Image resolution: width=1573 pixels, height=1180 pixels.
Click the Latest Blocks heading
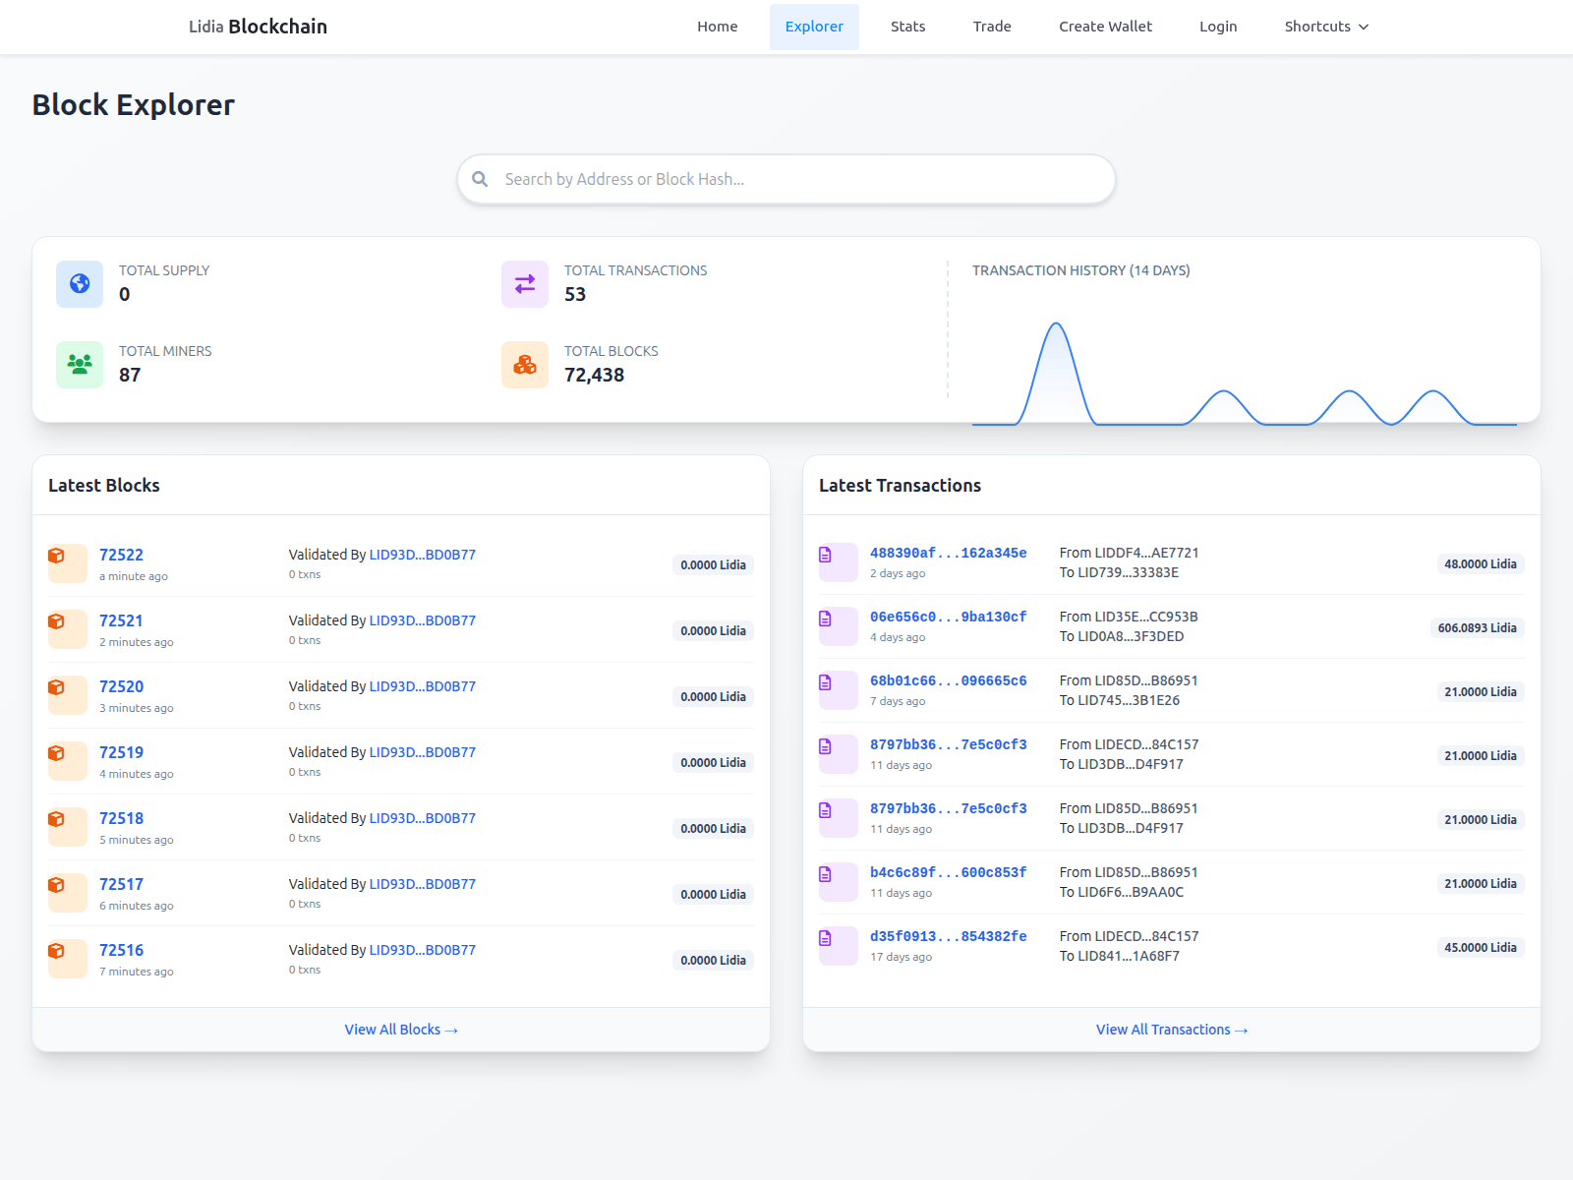pyautogui.click(x=104, y=486)
